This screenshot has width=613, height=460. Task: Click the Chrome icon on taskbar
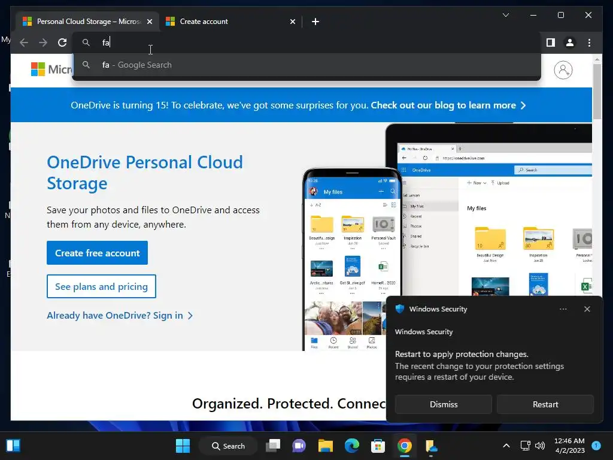(405, 446)
